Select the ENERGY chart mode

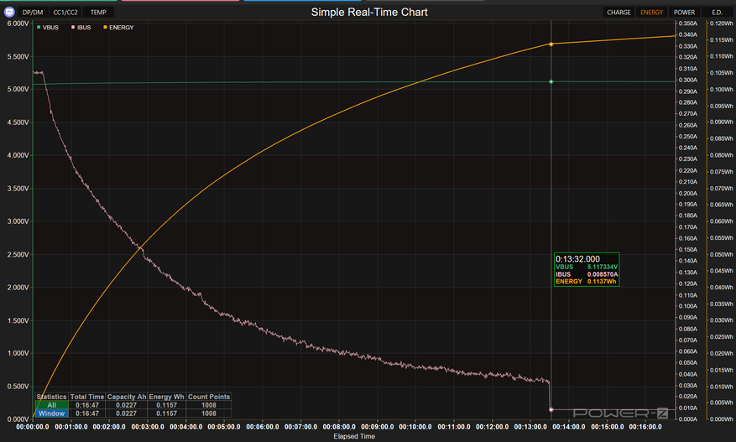pyautogui.click(x=651, y=13)
